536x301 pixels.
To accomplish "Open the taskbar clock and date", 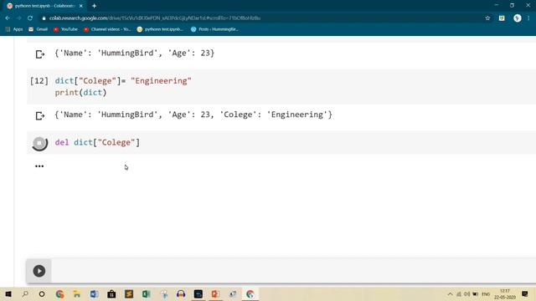I will click(505, 293).
